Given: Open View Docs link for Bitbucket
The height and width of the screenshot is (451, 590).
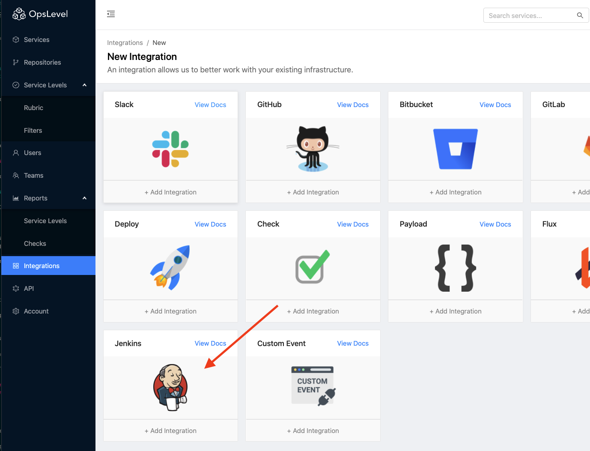Looking at the screenshot, I should [495, 105].
